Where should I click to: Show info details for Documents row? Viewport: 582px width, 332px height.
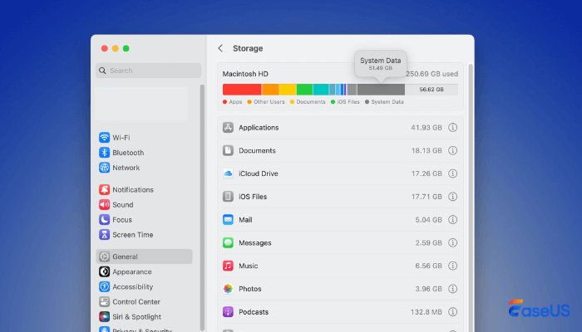click(453, 150)
